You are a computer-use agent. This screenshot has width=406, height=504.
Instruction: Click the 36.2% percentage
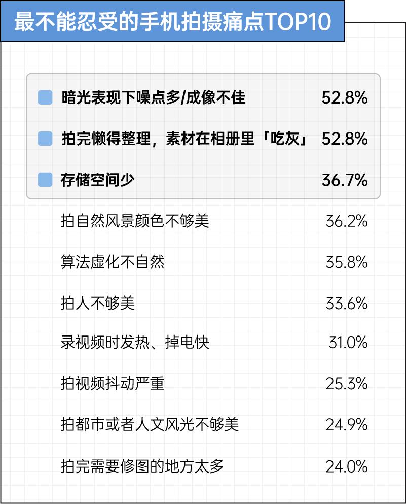(347, 221)
